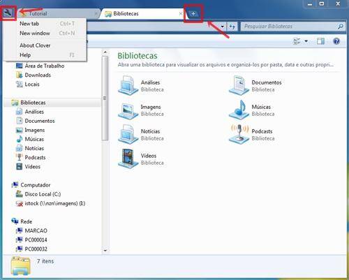Add a new tab with the plus button
Image resolution: width=349 pixels, height=280 pixels.
pos(193,14)
